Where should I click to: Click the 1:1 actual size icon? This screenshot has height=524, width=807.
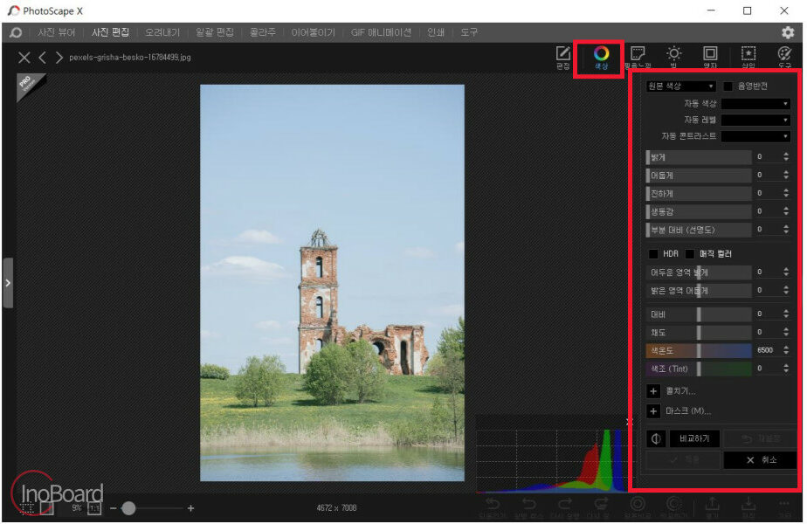(x=94, y=508)
